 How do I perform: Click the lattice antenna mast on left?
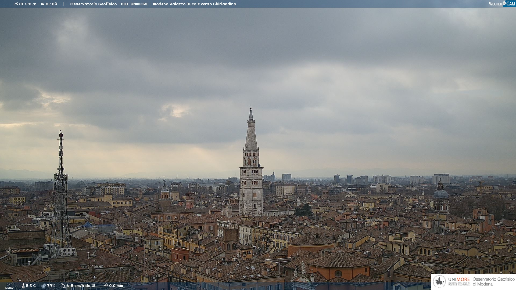pyautogui.click(x=61, y=188)
